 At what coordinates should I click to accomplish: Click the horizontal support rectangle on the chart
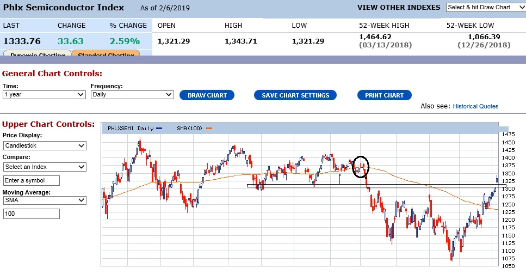370,185
